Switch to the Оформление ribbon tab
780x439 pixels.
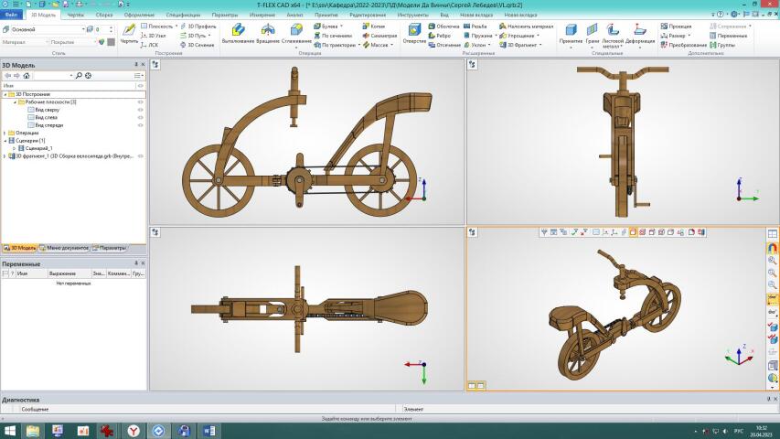139,15
